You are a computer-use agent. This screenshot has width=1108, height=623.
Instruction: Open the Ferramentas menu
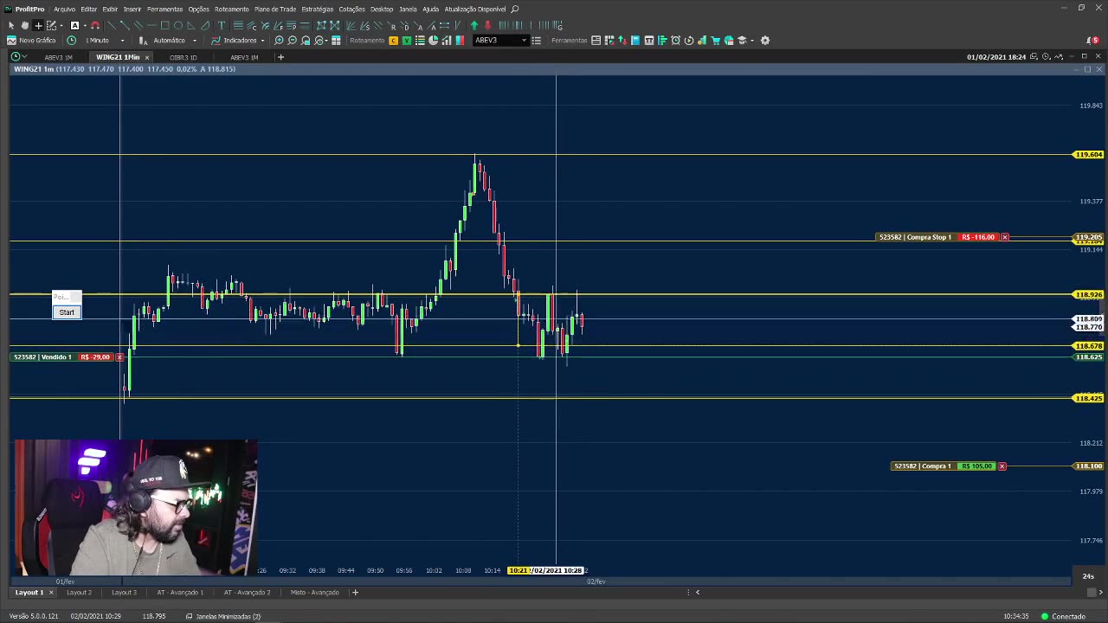(164, 10)
